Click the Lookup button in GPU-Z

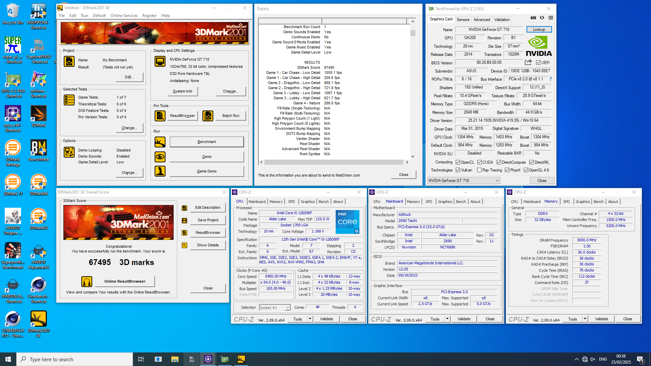click(x=539, y=29)
